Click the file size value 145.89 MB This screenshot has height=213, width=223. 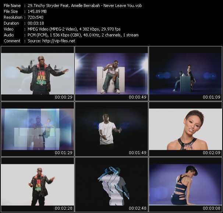coord(37,11)
